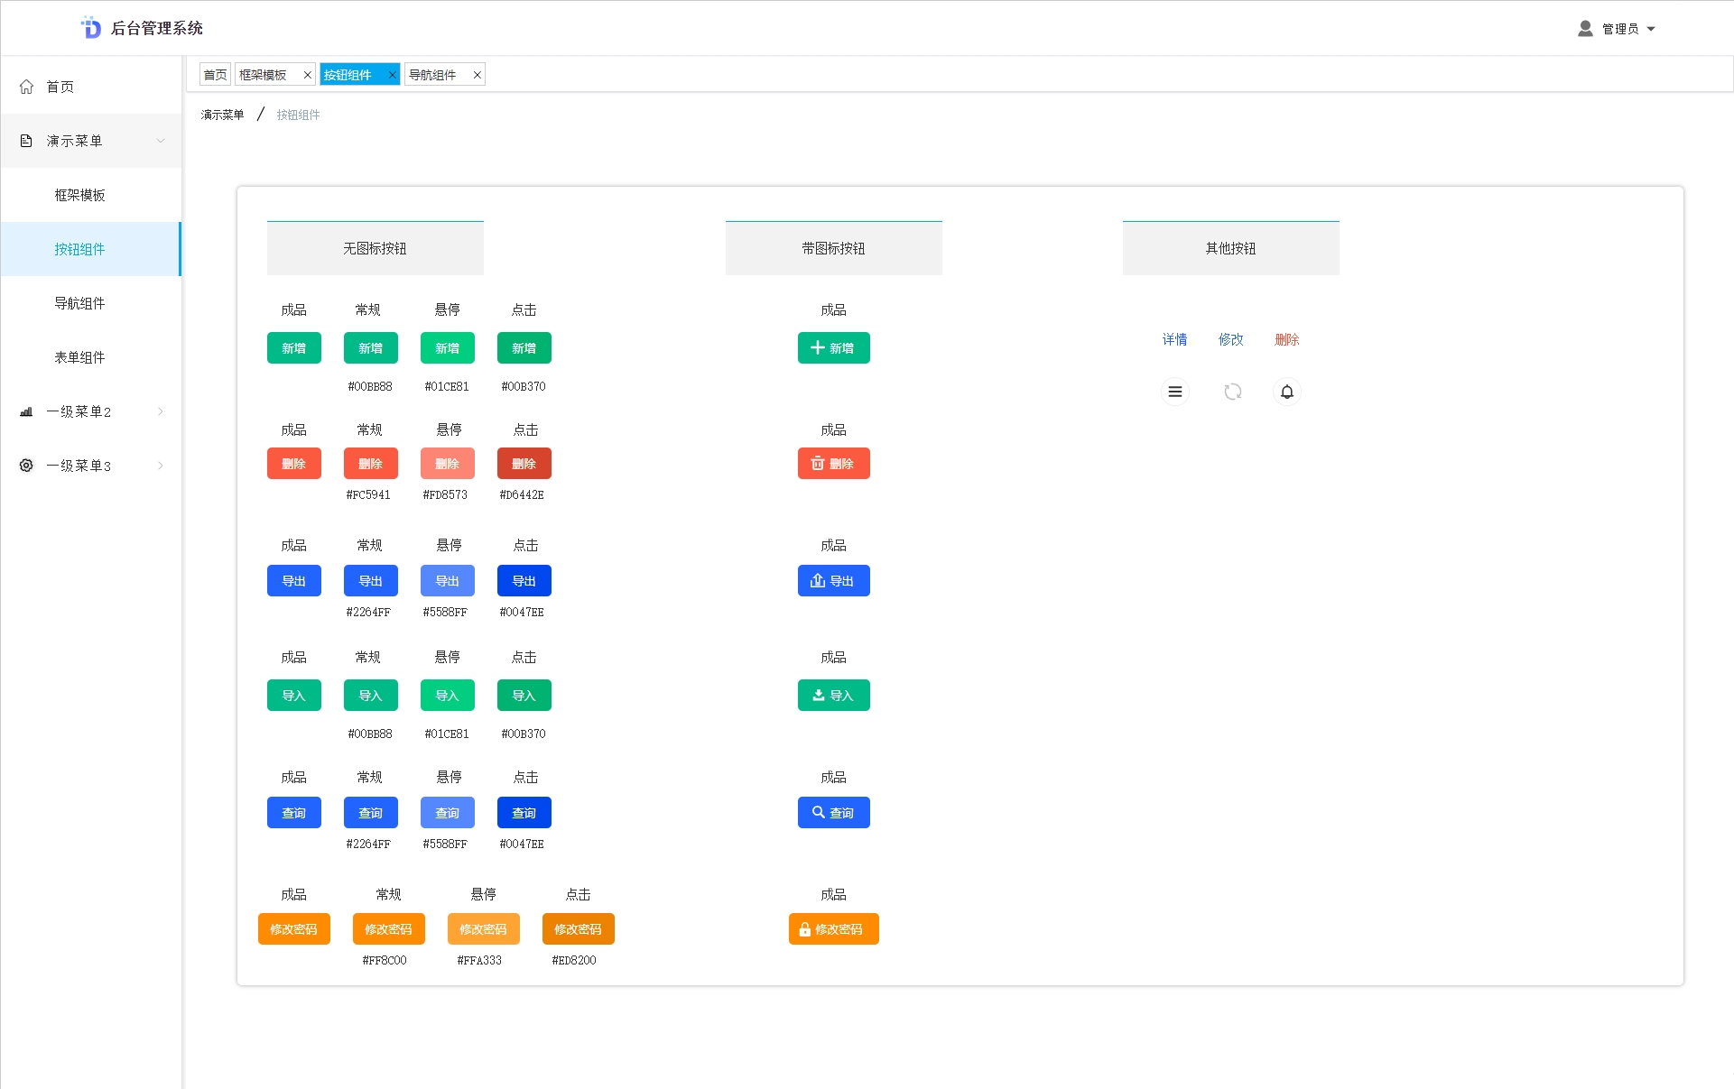Expand the 一级菜单3 chevron

tap(161, 466)
